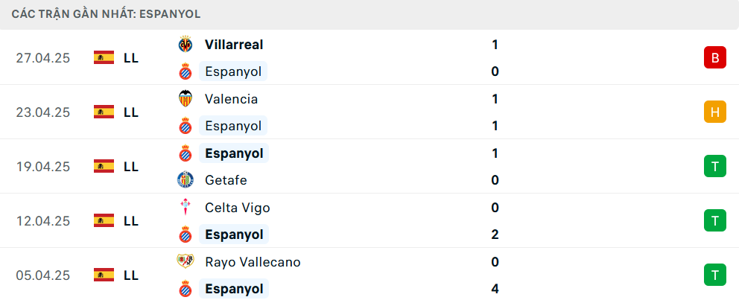This screenshot has height=300, width=739.
Task: Select the highlighted Espanyol in Getafe match
Action: (x=234, y=153)
